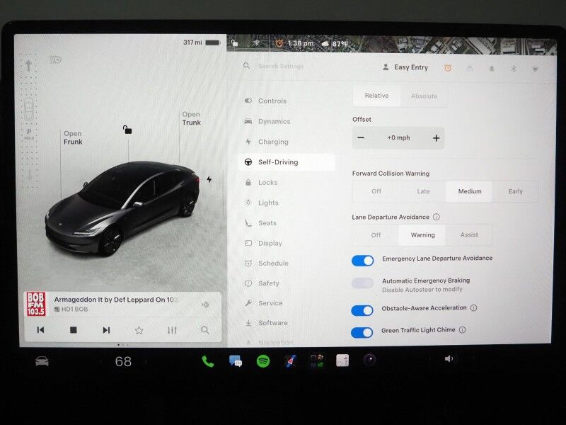566x425 pixels.
Task: Tap the auto headlights indicator icon
Action: point(55,59)
